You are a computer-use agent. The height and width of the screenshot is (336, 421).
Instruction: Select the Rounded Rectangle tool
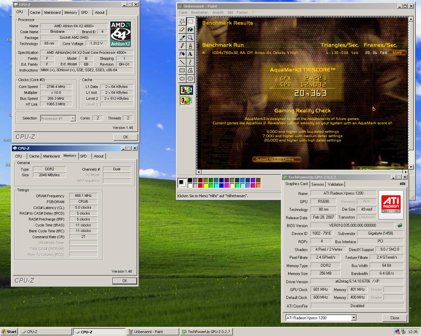(x=190, y=79)
